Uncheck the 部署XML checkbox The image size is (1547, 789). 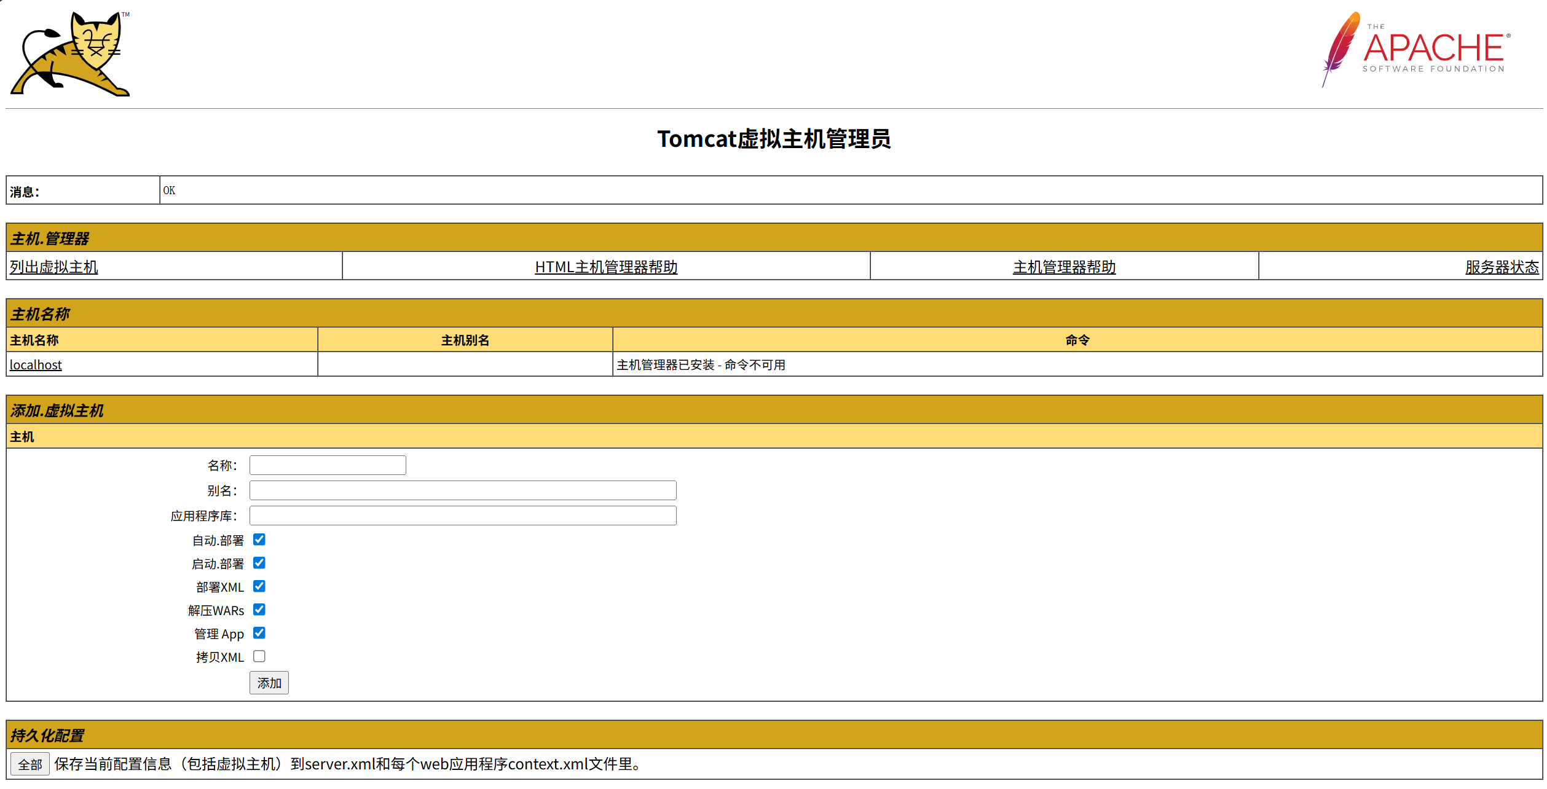259,586
